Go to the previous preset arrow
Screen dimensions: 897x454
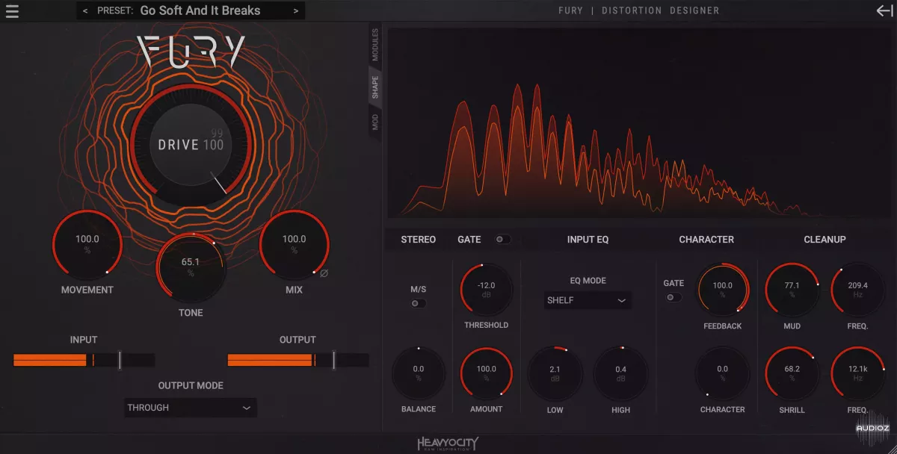pyautogui.click(x=85, y=11)
